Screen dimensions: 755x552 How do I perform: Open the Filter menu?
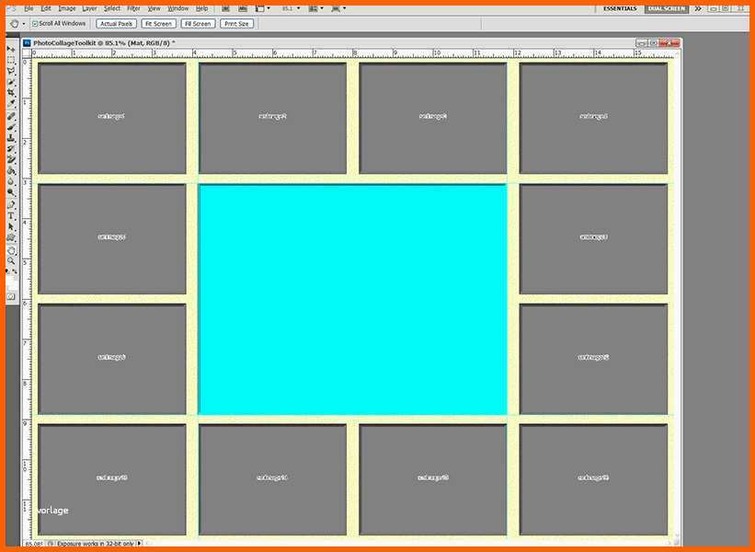[133, 8]
